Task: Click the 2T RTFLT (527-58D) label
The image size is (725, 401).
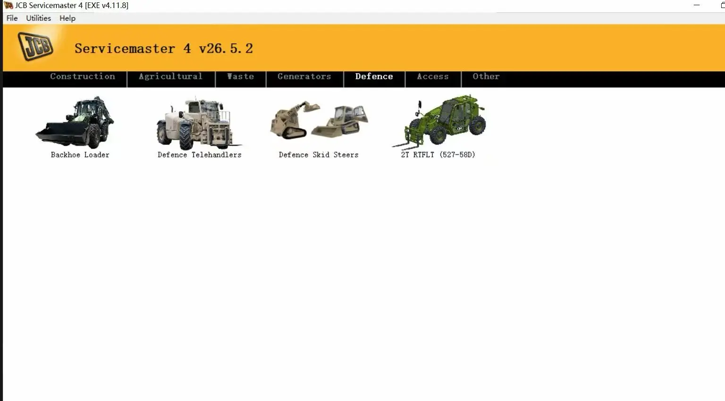Action: tap(438, 155)
